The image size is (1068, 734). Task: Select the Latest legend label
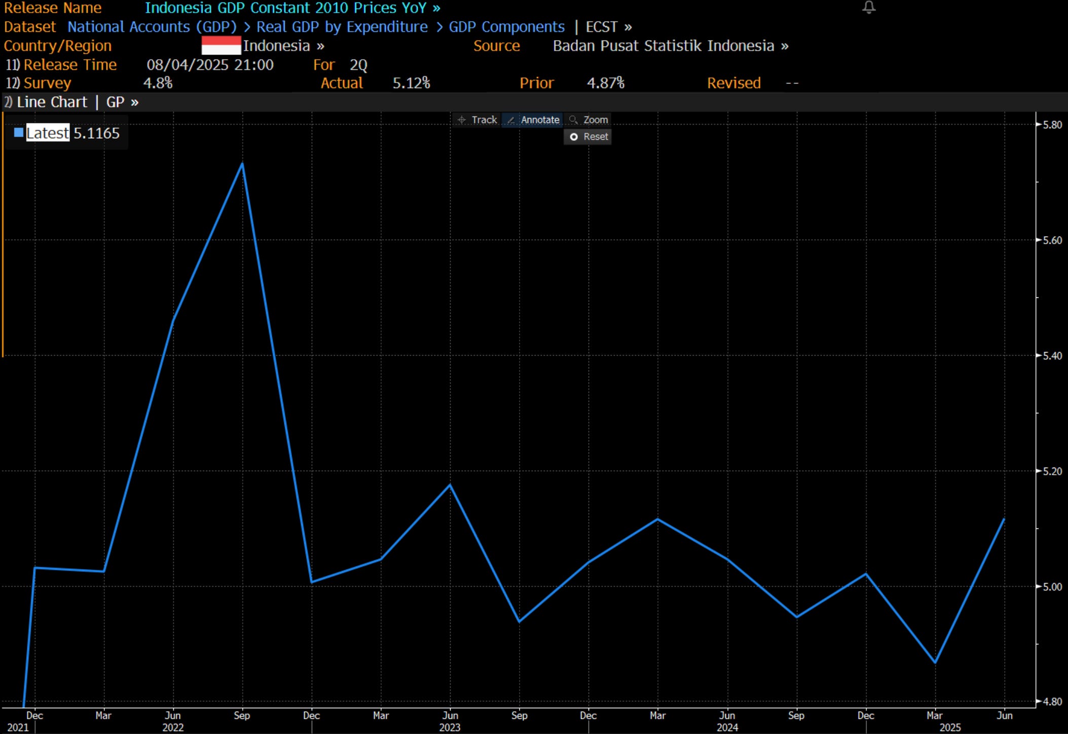[48, 133]
